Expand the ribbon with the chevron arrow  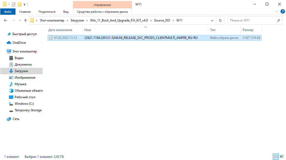pyautogui.click(x=277, y=11)
